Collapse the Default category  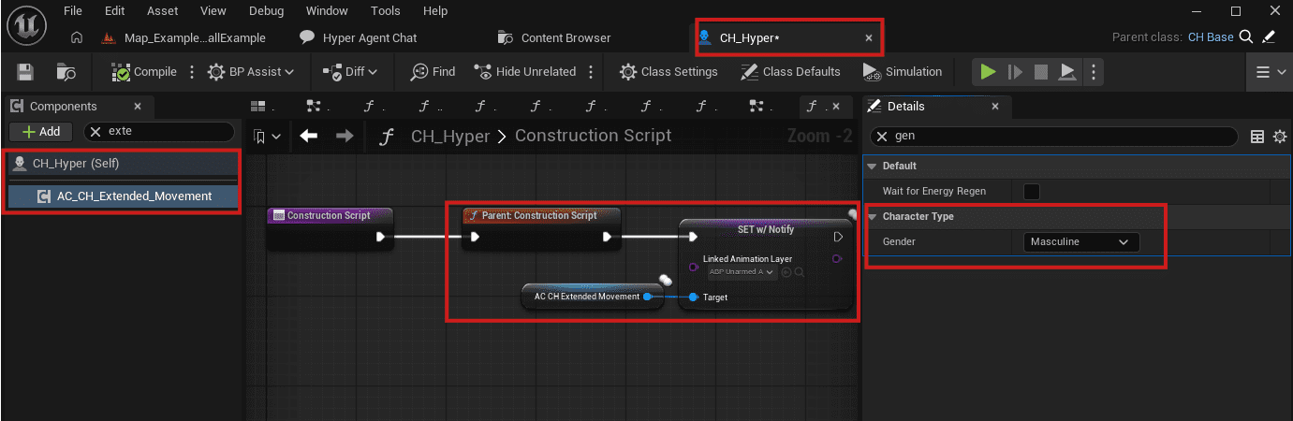tap(873, 166)
